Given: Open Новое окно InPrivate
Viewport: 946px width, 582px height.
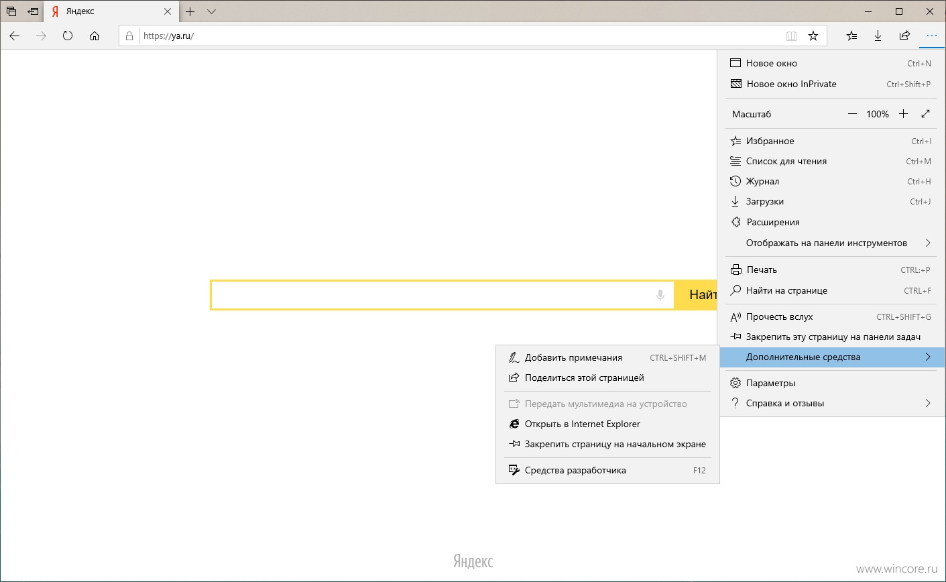Looking at the screenshot, I should point(832,84).
